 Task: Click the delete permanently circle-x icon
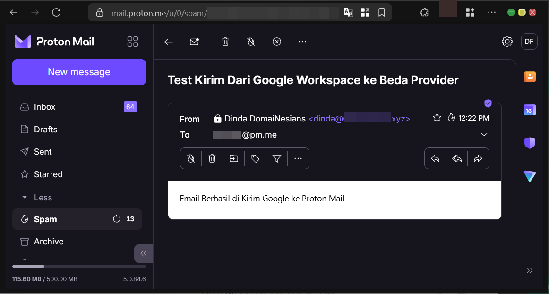(x=277, y=42)
